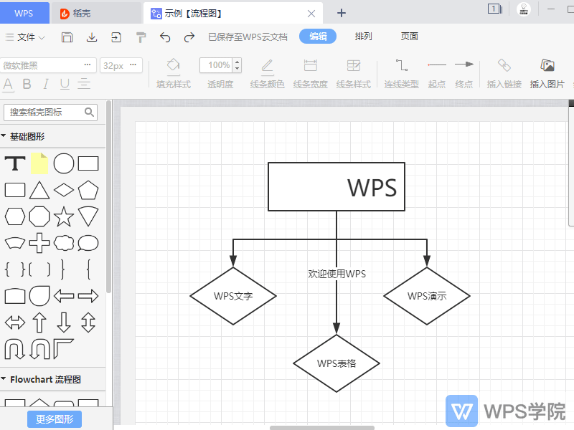Choose the Connector Type option
Viewport: 574px width, 430px height.
(x=402, y=73)
